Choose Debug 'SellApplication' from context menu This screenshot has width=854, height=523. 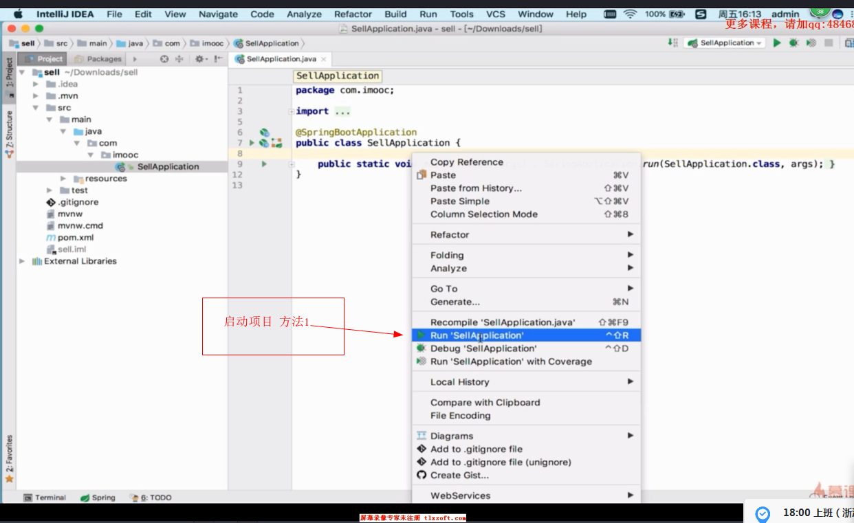[526, 348]
